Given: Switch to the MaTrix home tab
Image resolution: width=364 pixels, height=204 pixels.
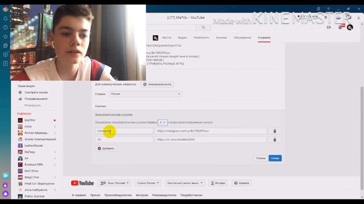Looking at the screenshot, I should click(x=167, y=38).
